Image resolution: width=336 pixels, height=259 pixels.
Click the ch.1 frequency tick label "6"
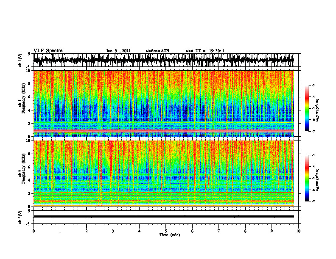30,97
